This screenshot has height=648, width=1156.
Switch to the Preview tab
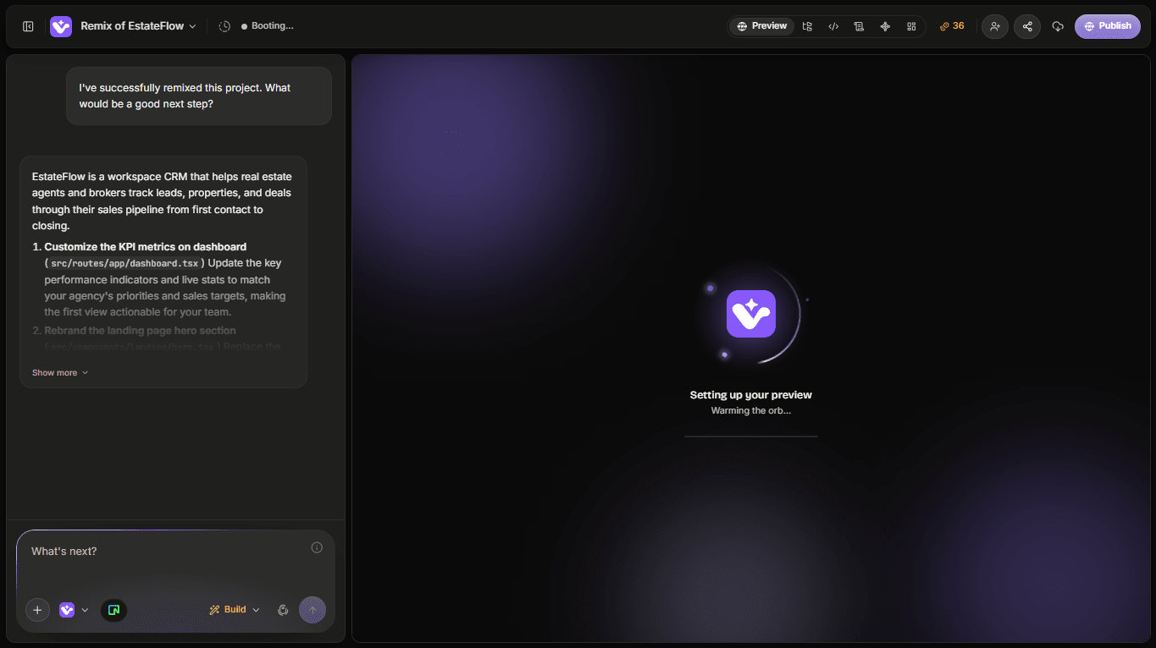762,26
